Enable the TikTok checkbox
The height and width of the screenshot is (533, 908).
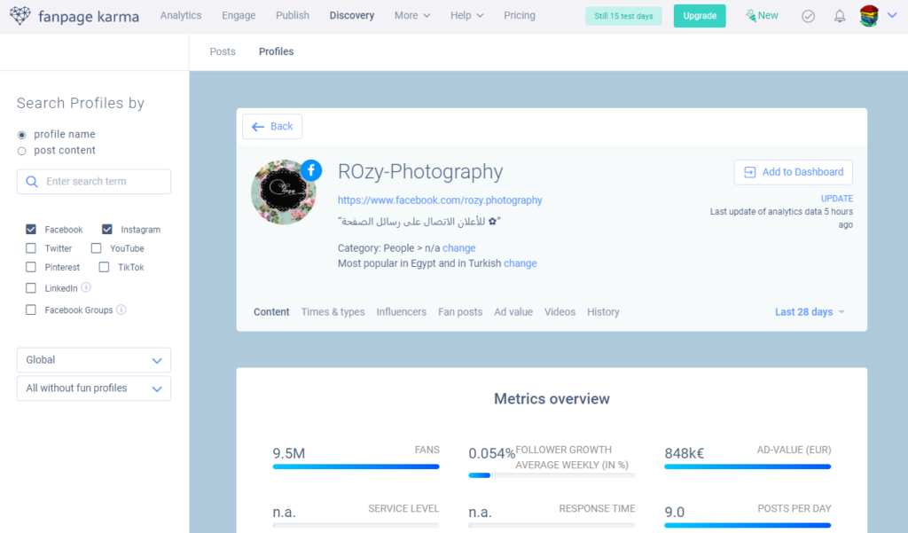pos(104,267)
